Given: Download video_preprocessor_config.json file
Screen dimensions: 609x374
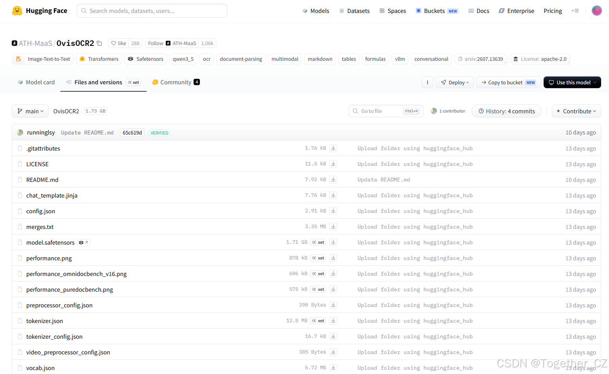Looking at the screenshot, I should [x=333, y=352].
